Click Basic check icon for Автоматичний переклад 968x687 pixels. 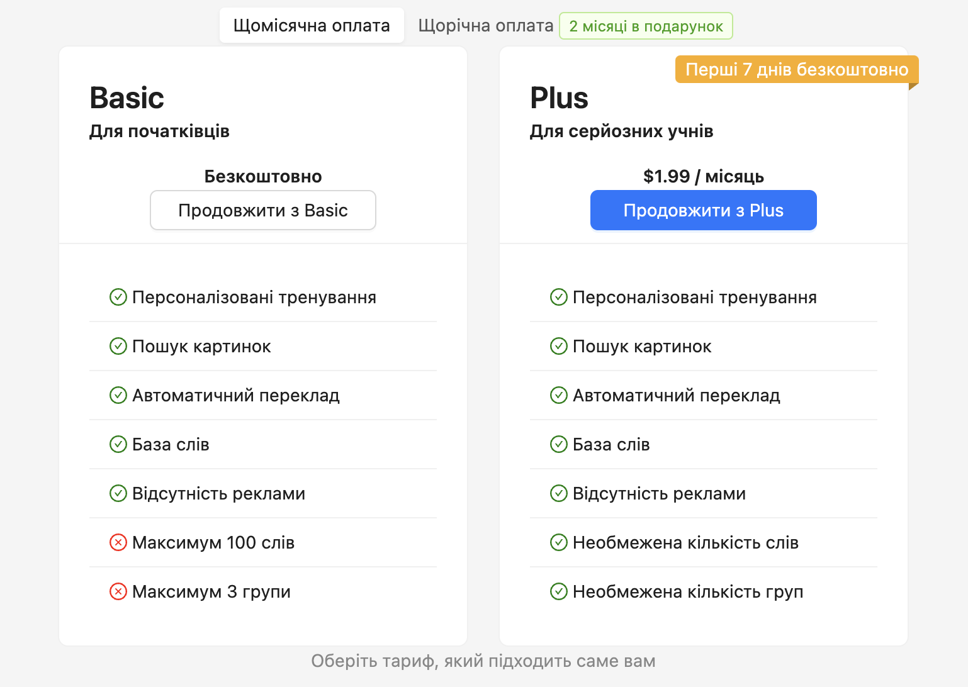pyautogui.click(x=118, y=395)
